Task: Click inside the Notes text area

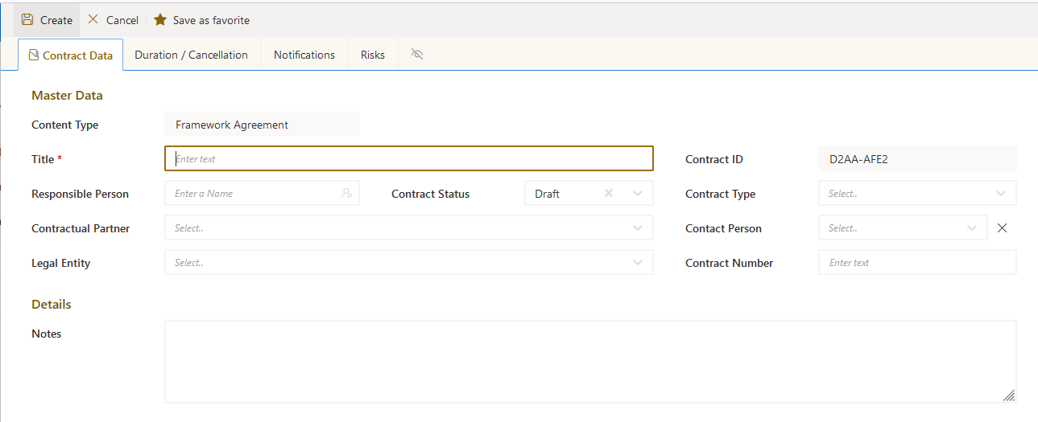Action: [590, 362]
